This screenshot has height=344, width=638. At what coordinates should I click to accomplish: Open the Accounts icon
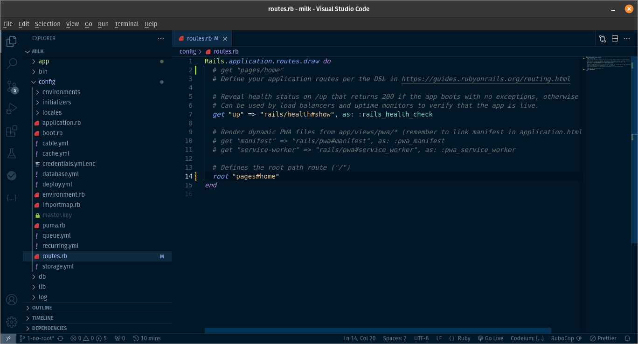point(12,299)
